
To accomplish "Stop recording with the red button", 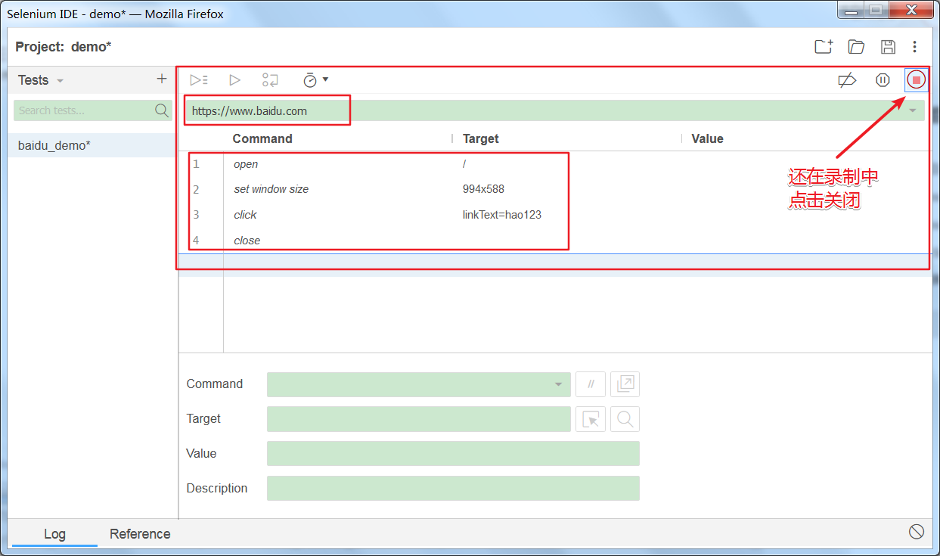I will pyautogui.click(x=916, y=79).
